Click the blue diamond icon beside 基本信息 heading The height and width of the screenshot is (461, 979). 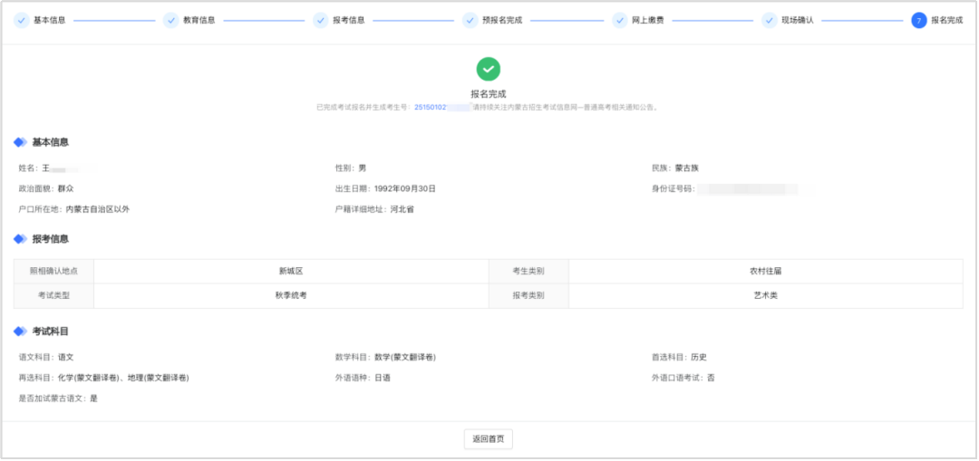tap(20, 142)
